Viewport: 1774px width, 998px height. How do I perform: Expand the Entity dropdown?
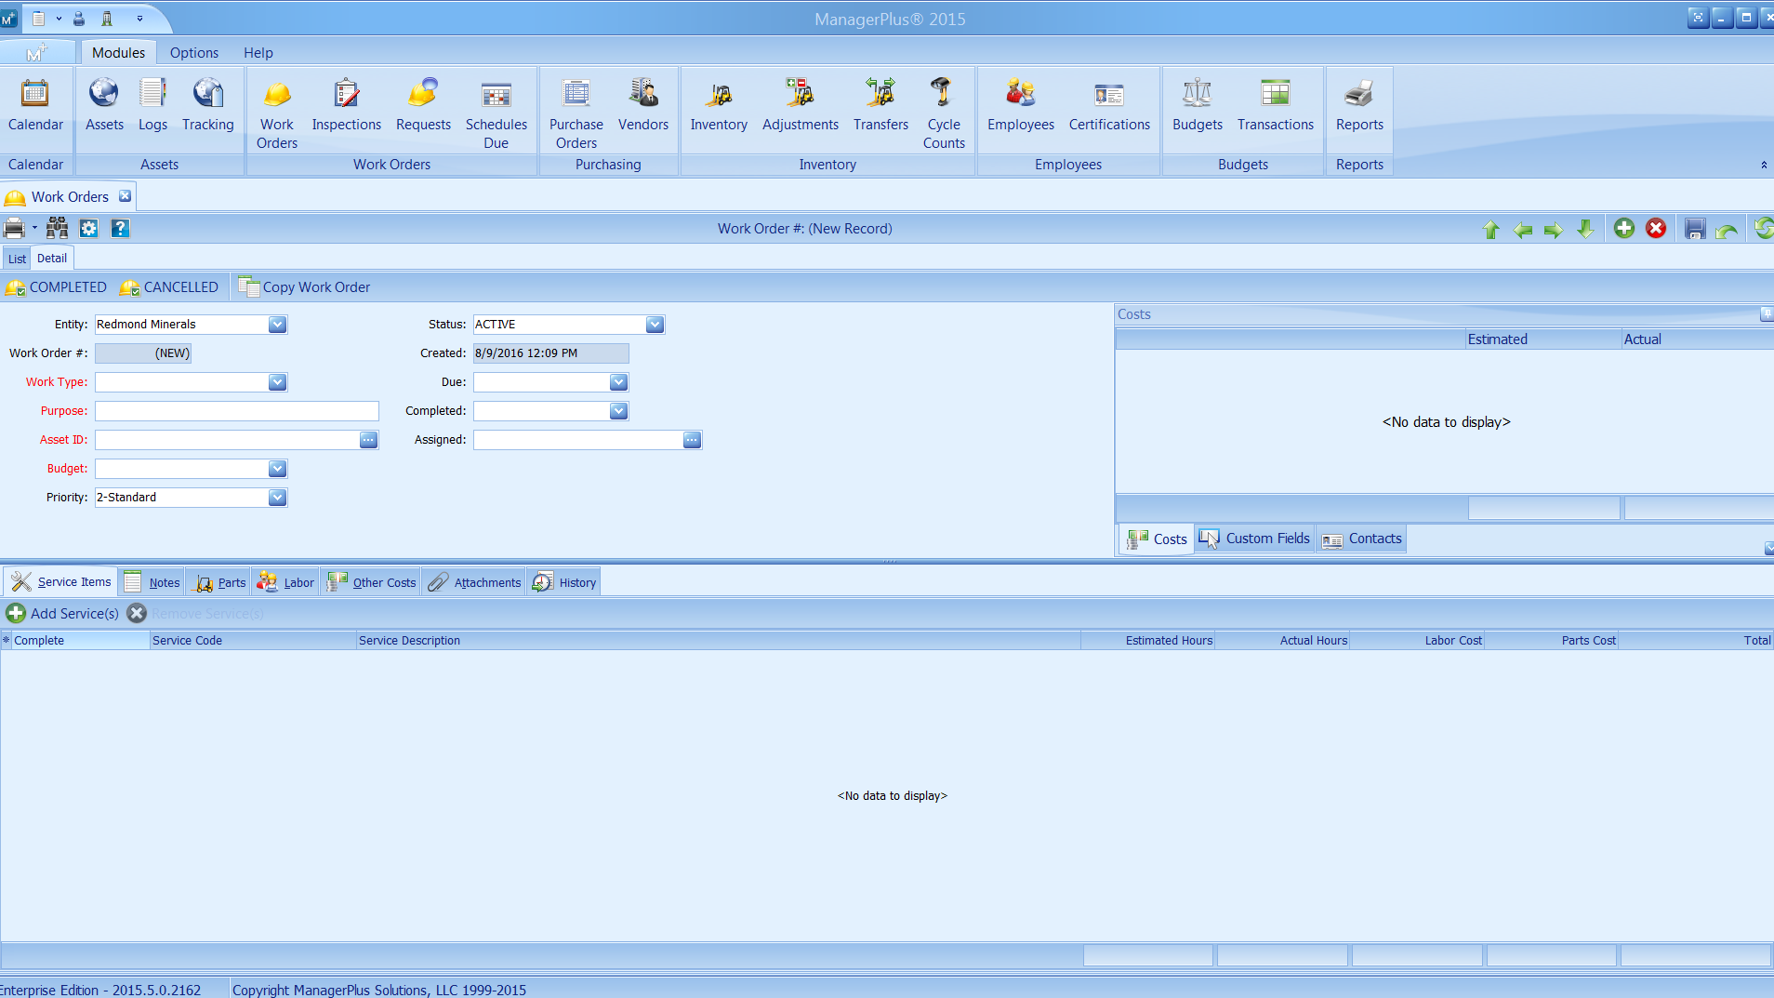point(277,325)
